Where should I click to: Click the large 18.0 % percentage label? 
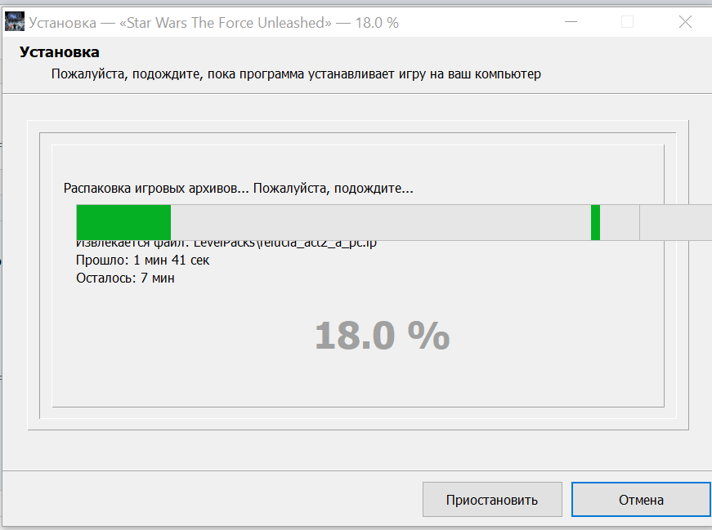383,336
